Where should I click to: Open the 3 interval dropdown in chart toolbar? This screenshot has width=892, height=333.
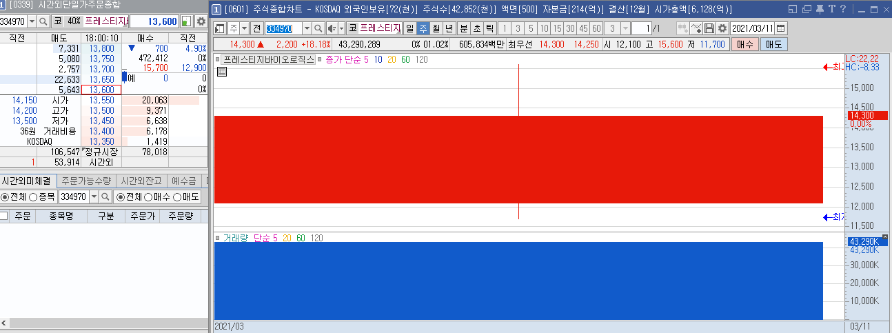point(625,28)
